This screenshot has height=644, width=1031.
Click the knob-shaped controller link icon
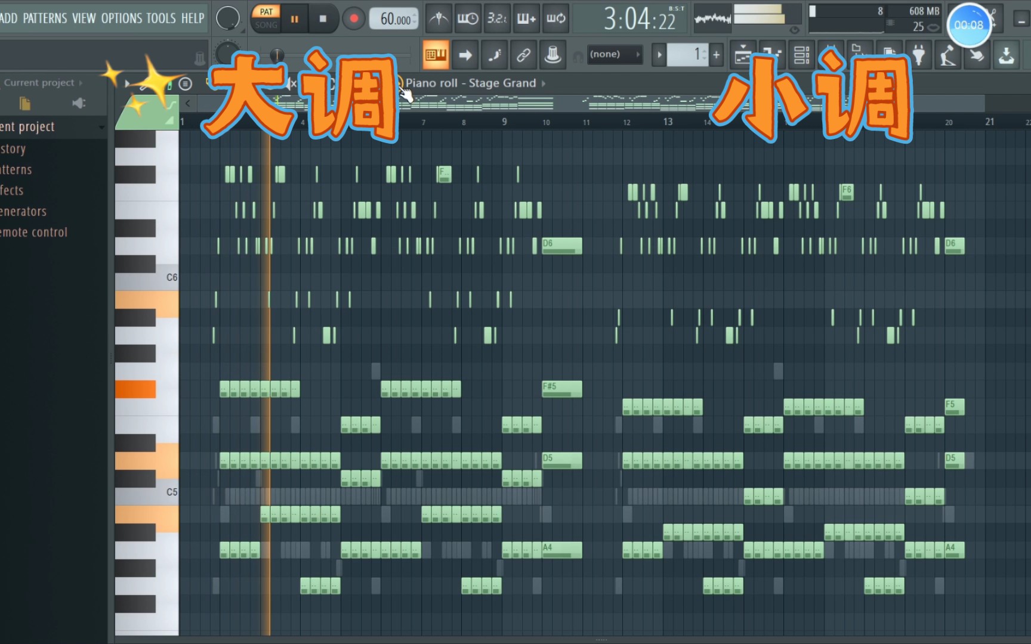[553, 55]
